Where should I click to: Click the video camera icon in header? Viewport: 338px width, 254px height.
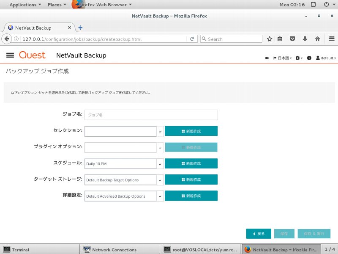(267, 58)
